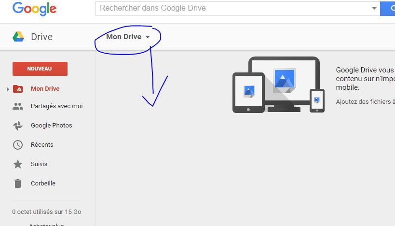Viewport: 395px width, 226px height.
Task: Click the Drive text label
Action: click(42, 37)
